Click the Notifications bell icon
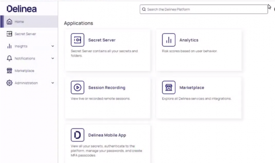The width and height of the screenshot is (275, 163). point(9,58)
